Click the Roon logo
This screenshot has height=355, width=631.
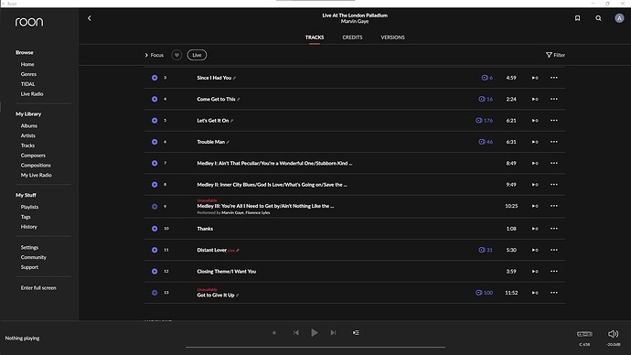point(29,22)
